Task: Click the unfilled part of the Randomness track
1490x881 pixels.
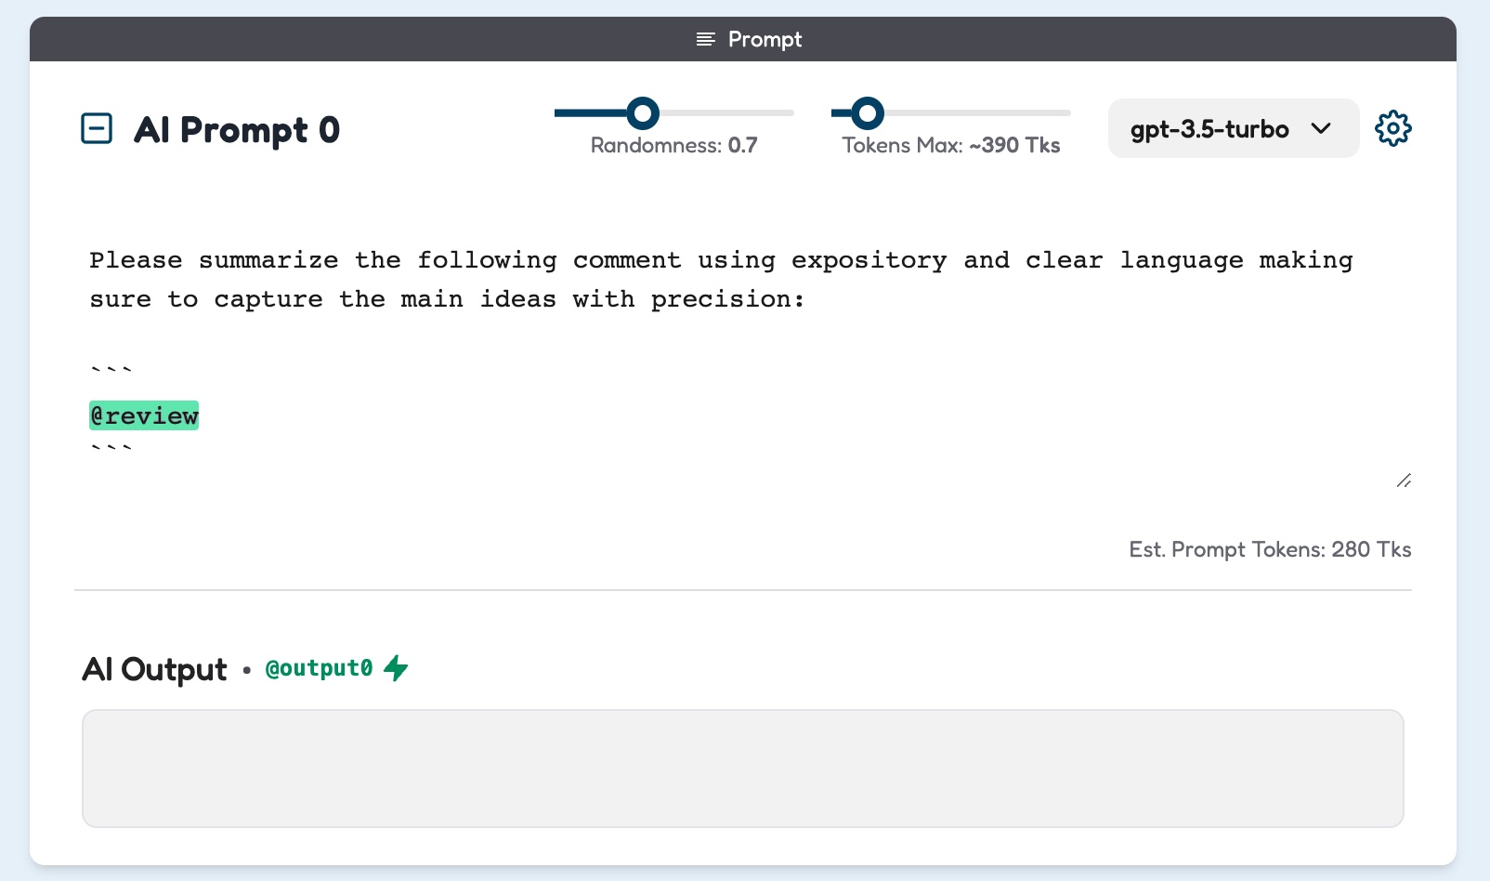Action: 726,113
